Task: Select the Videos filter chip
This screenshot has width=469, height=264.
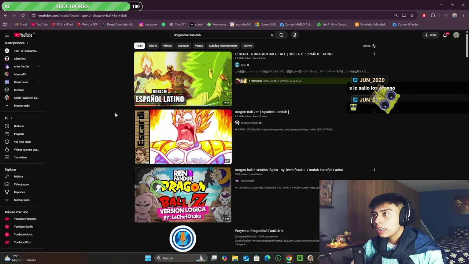Action: (x=167, y=46)
